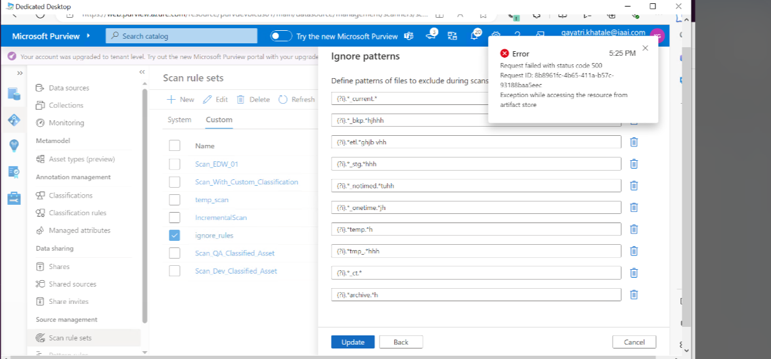Screen dimensions: 771x359
Task: Open the Scan_With_Custom_Classification link
Action: (x=246, y=182)
